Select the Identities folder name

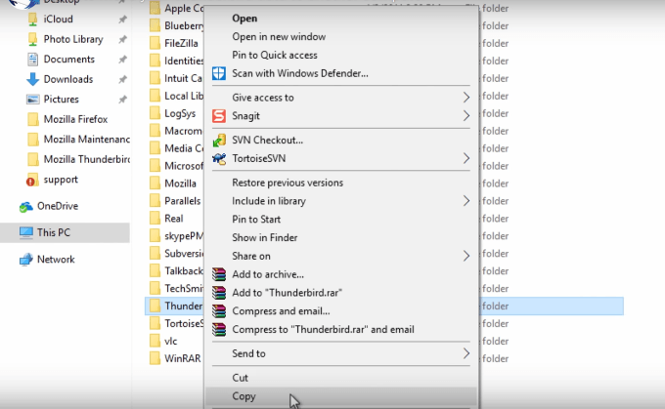(184, 61)
